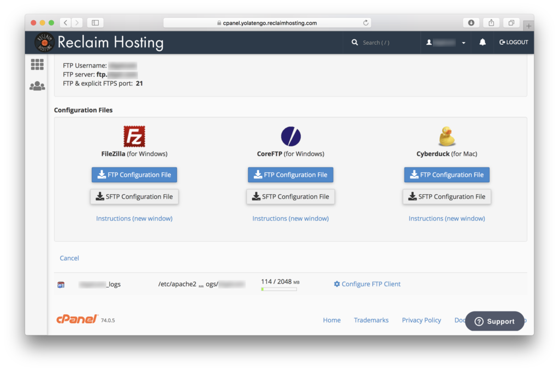
Task: Click the Cyberduck rubber duck icon
Action: click(447, 135)
